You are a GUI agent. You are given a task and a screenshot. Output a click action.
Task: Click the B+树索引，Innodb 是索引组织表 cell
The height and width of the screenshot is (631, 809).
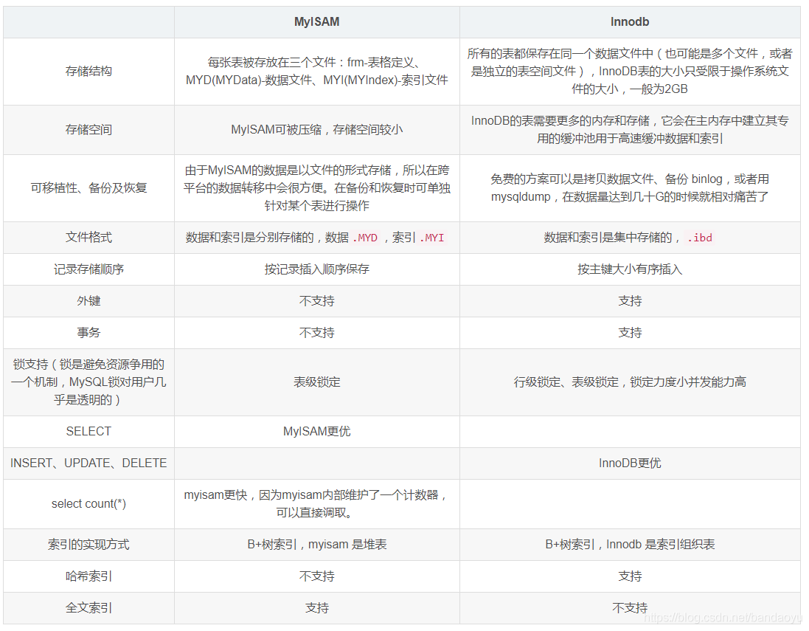pyautogui.click(x=630, y=544)
